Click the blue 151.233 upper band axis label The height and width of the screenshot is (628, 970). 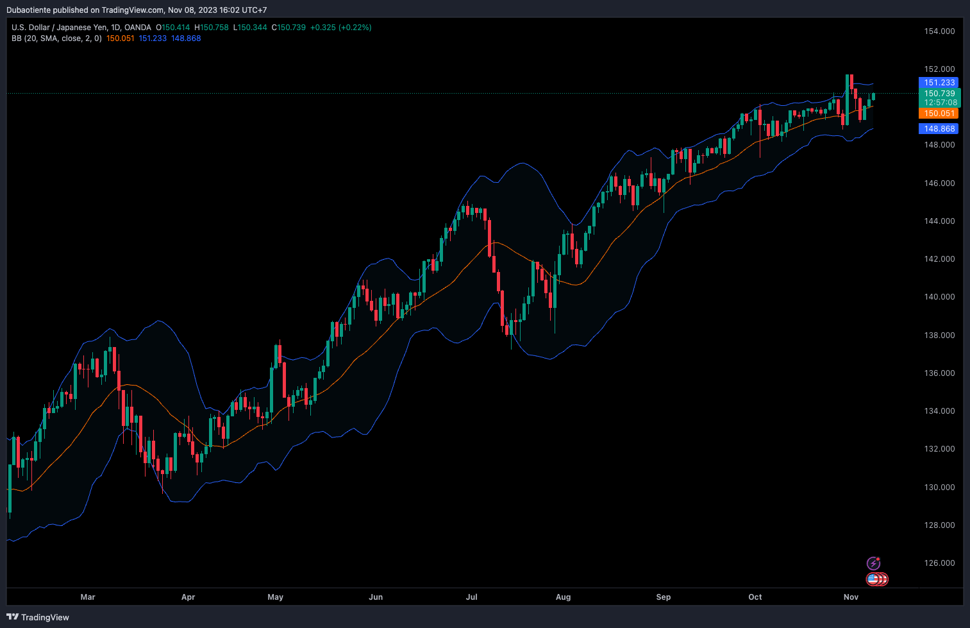[x=939, y=83]
